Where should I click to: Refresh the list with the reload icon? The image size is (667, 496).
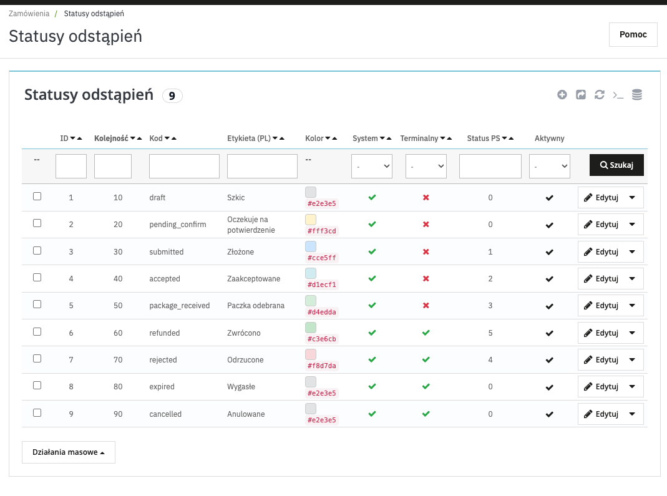(x=600, y=94)
